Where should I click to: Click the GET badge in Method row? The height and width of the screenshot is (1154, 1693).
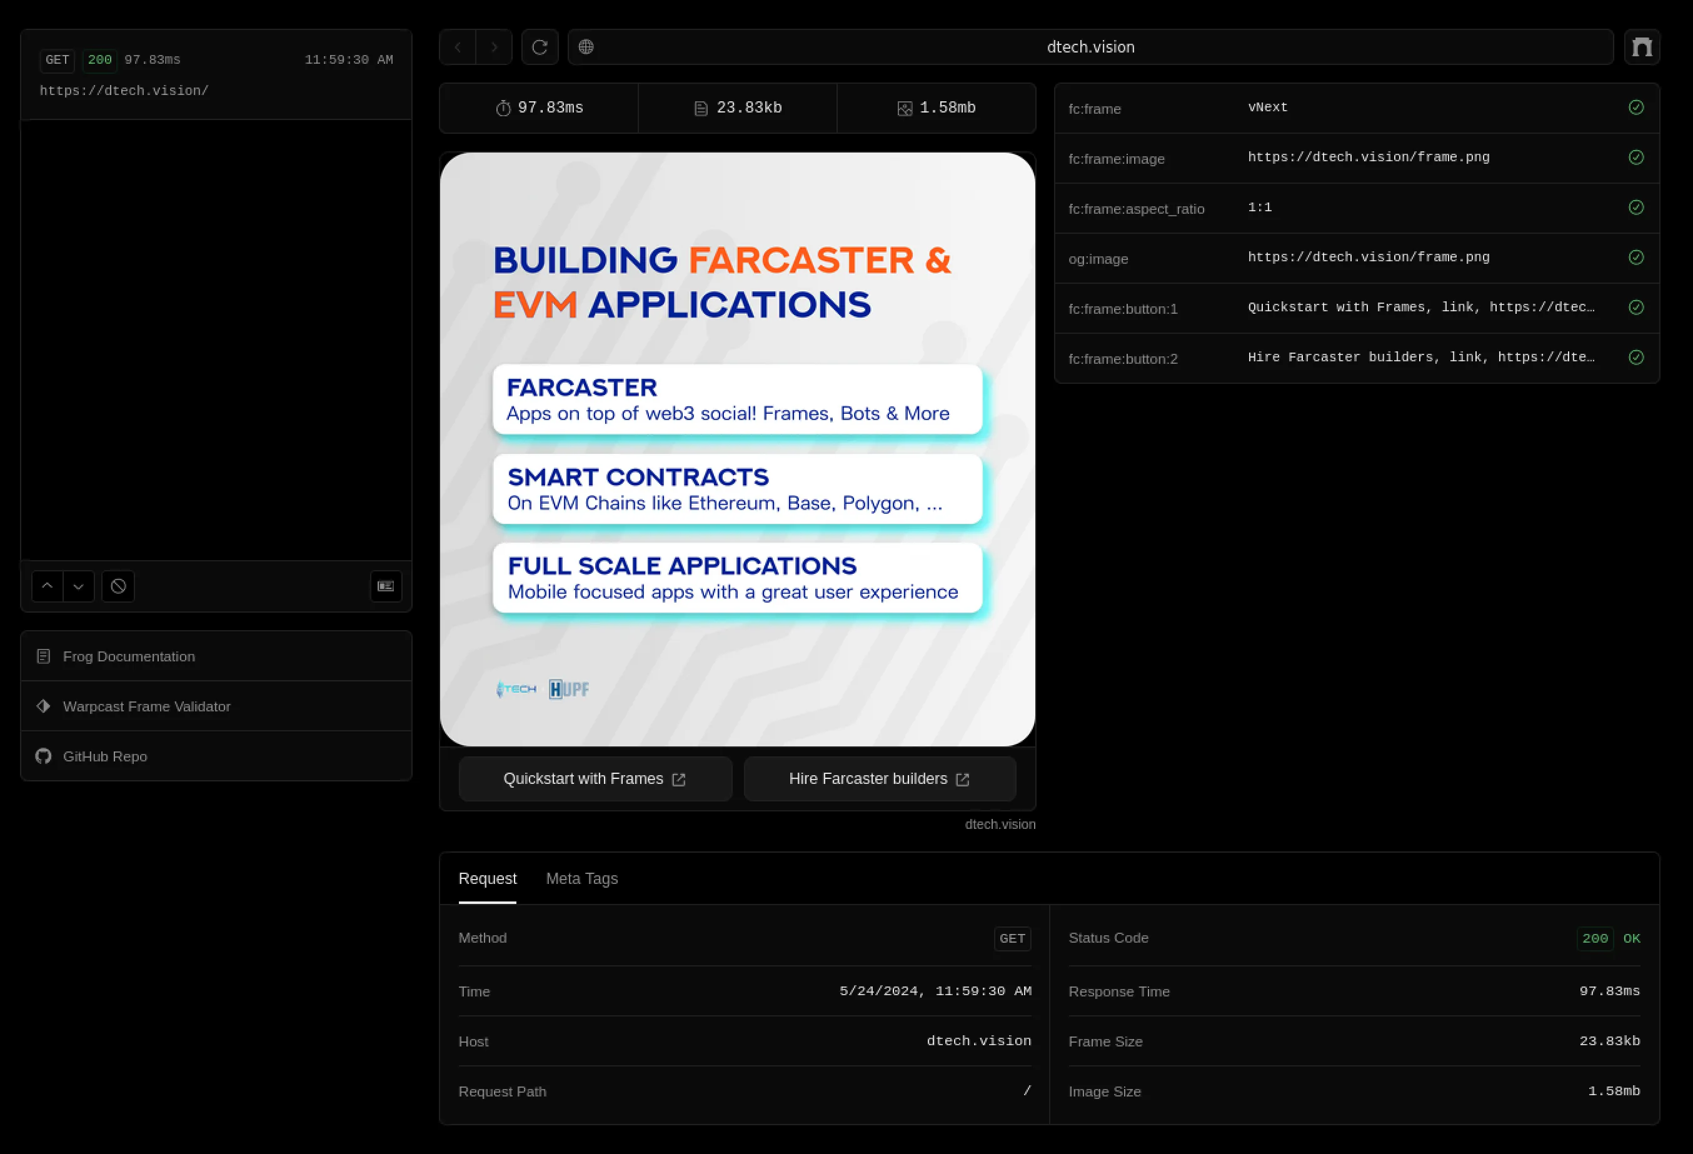pyautogui.click(x=1012, y=938)
